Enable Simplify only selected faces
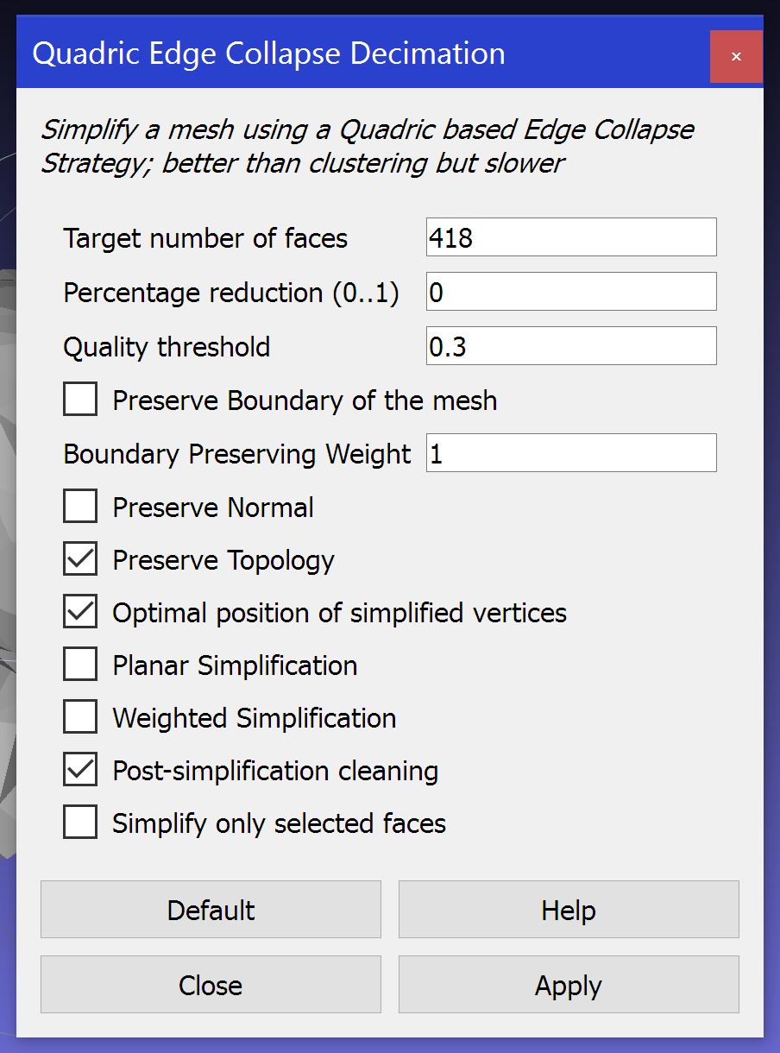 coord(80,823)
